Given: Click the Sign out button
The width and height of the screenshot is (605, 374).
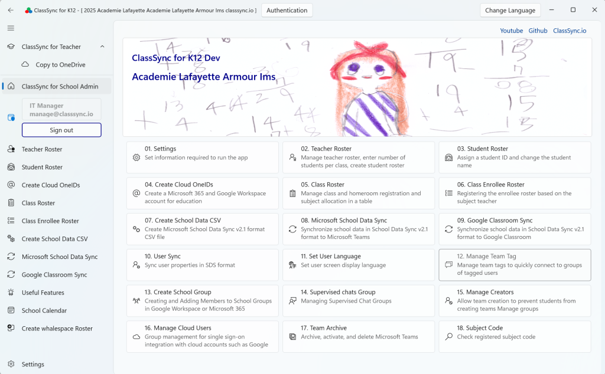Looking at the screenshot, I should pyautogui.click(x=61, y=130).
